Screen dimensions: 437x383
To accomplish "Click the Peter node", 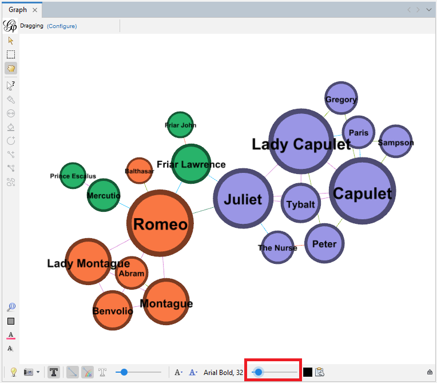I will [x=324, y=243].
